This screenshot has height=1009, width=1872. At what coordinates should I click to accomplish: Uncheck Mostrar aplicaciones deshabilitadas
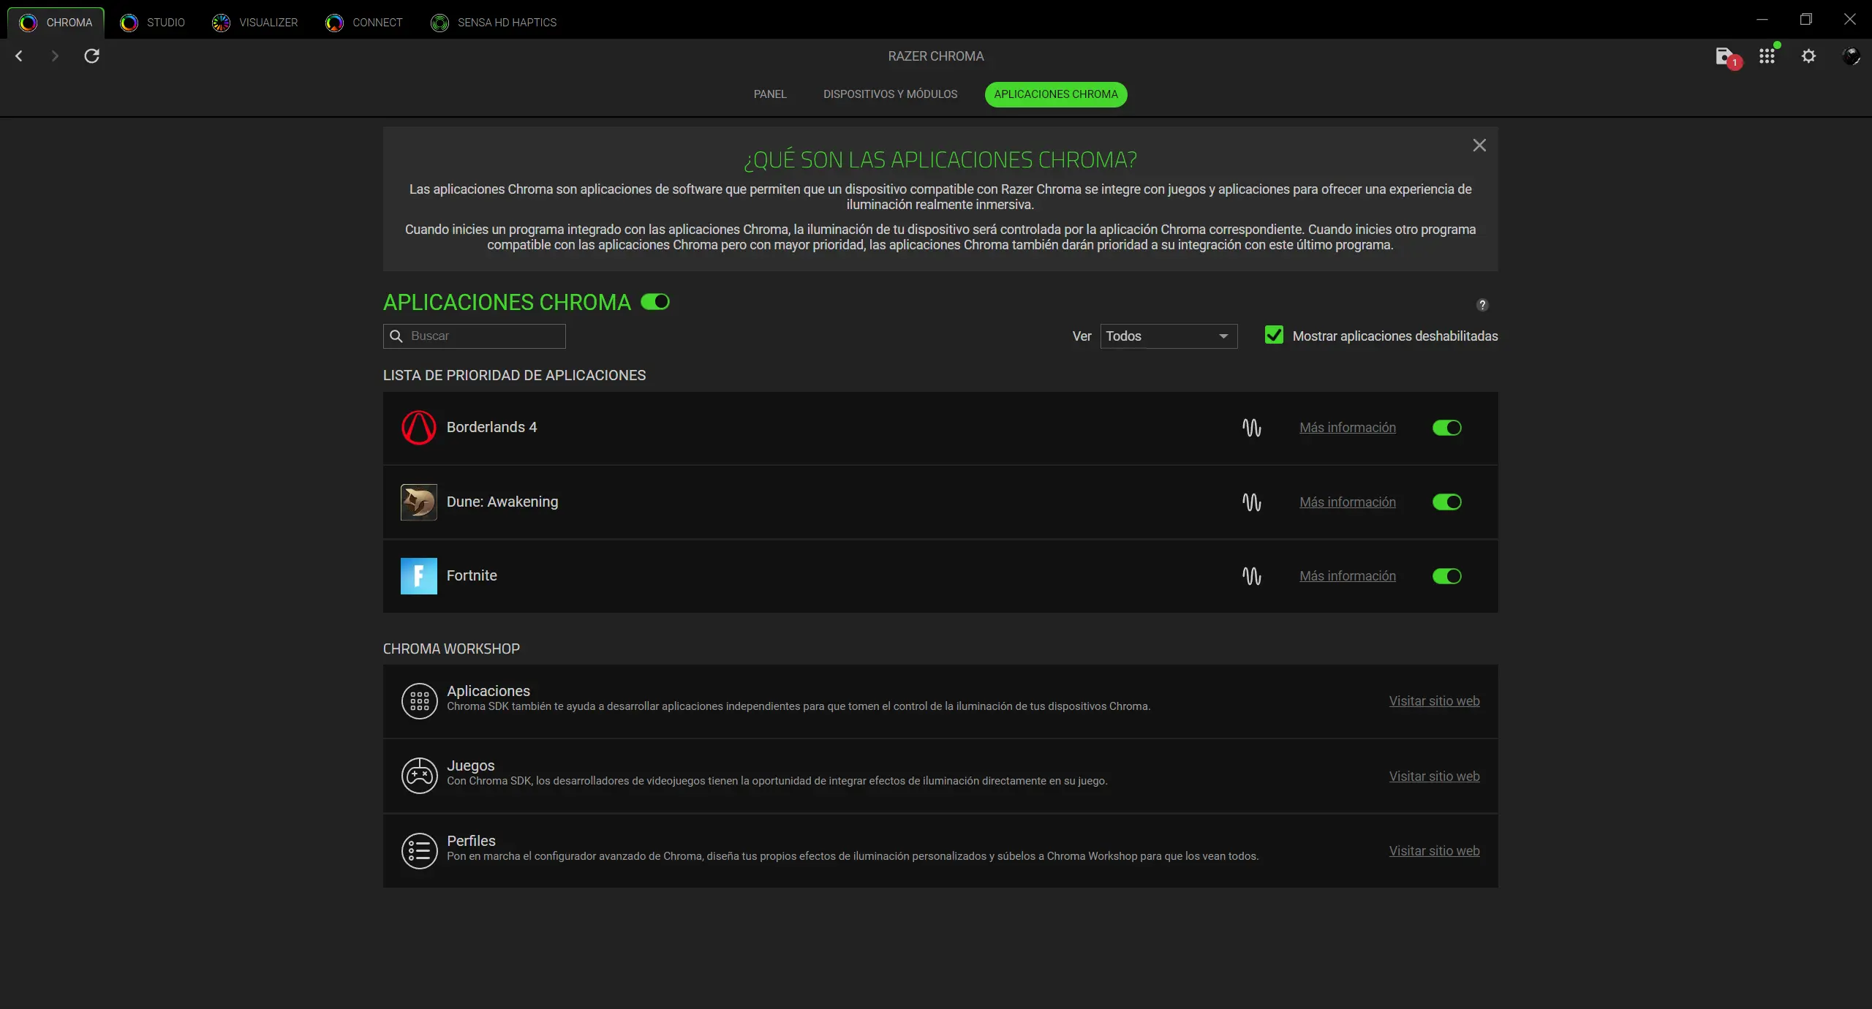pos(1272,335)
